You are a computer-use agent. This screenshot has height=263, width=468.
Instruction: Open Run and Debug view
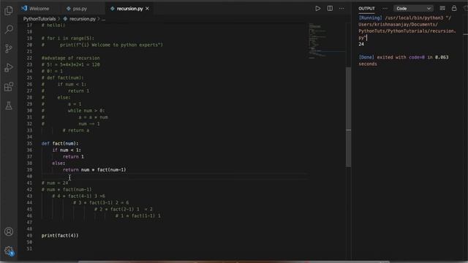point(9,68)
